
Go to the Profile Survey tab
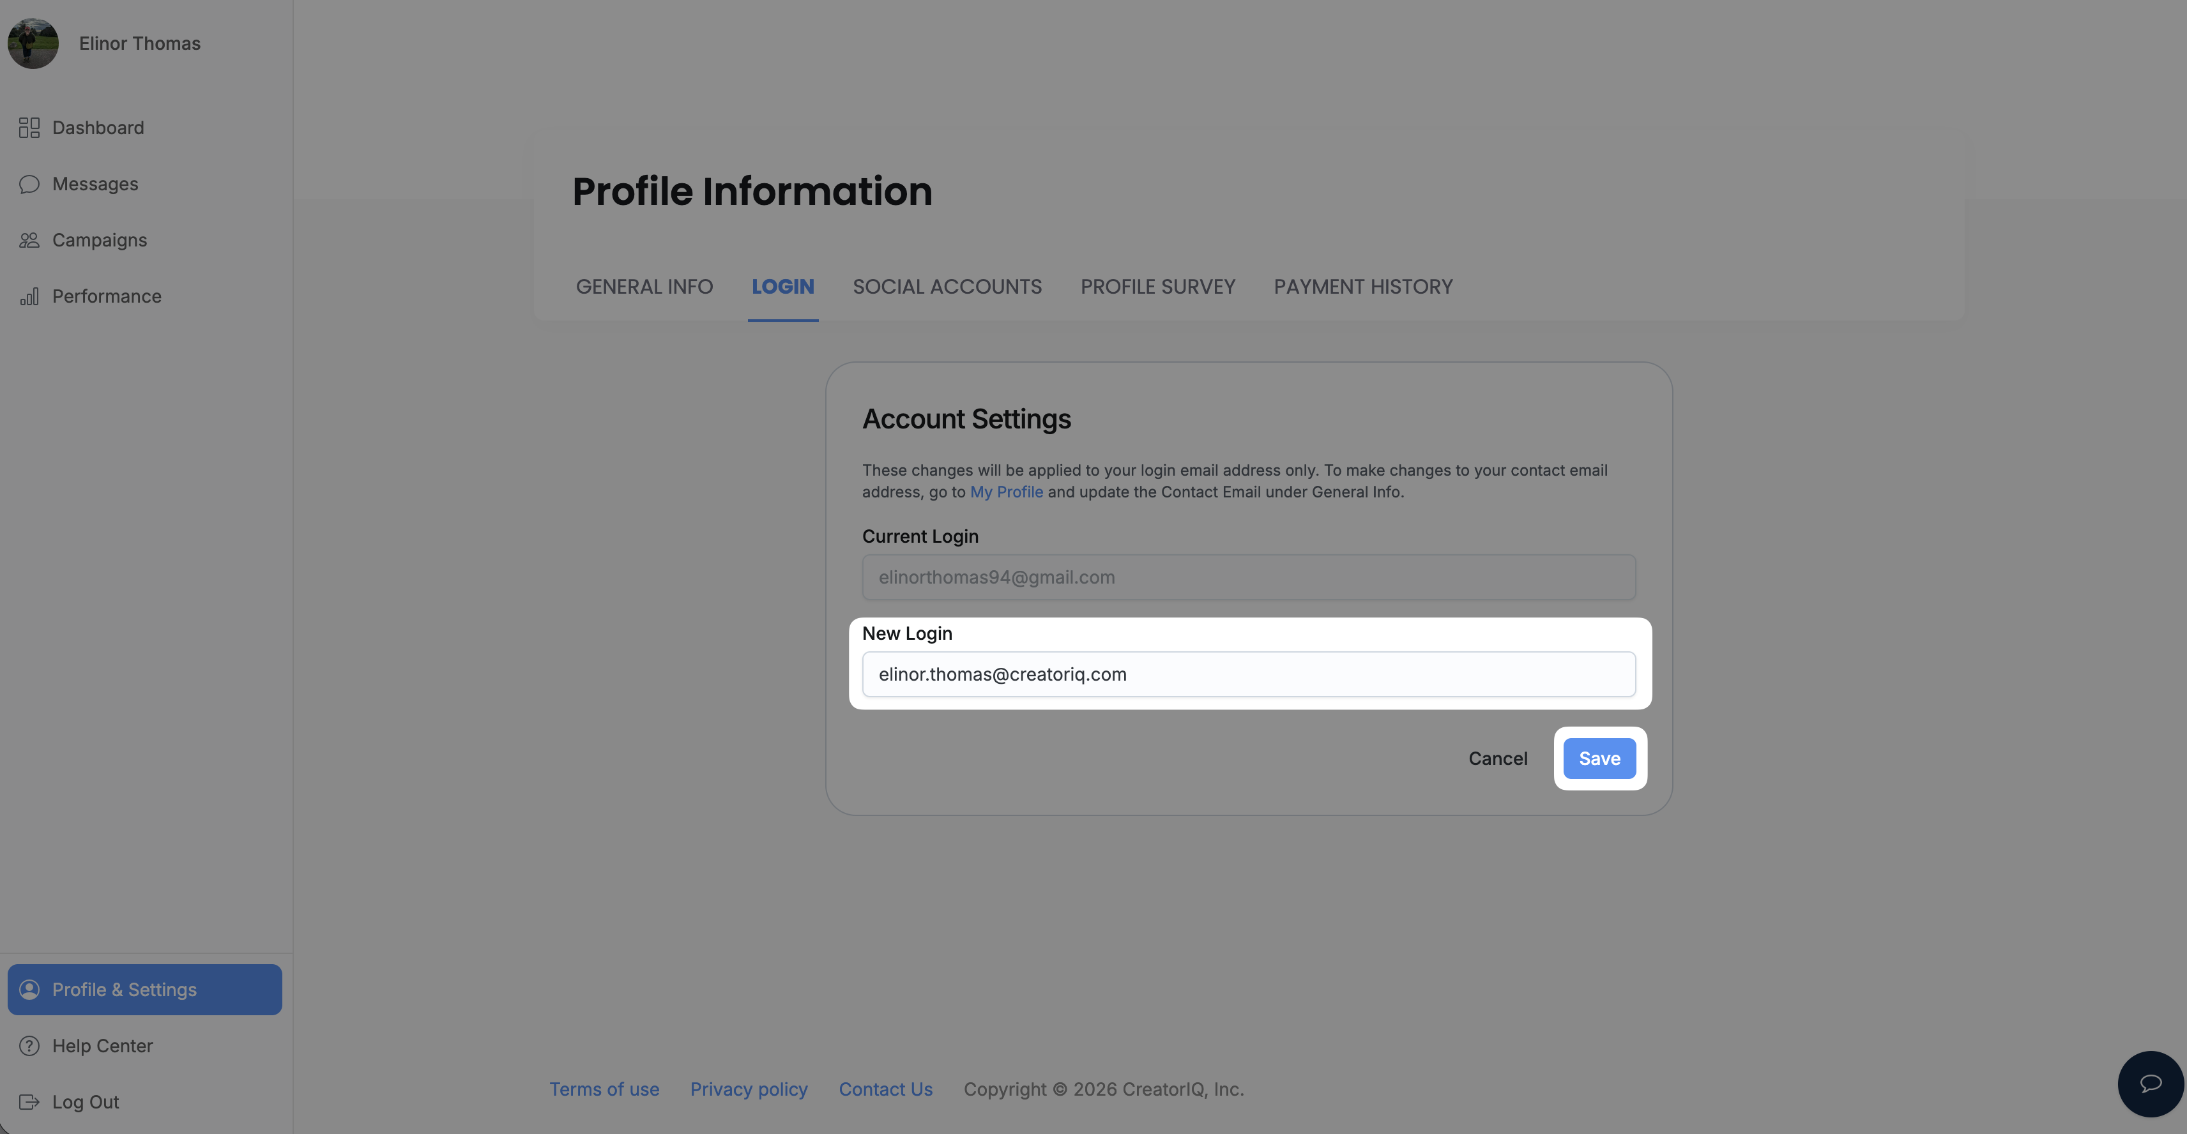point(1158,287)
